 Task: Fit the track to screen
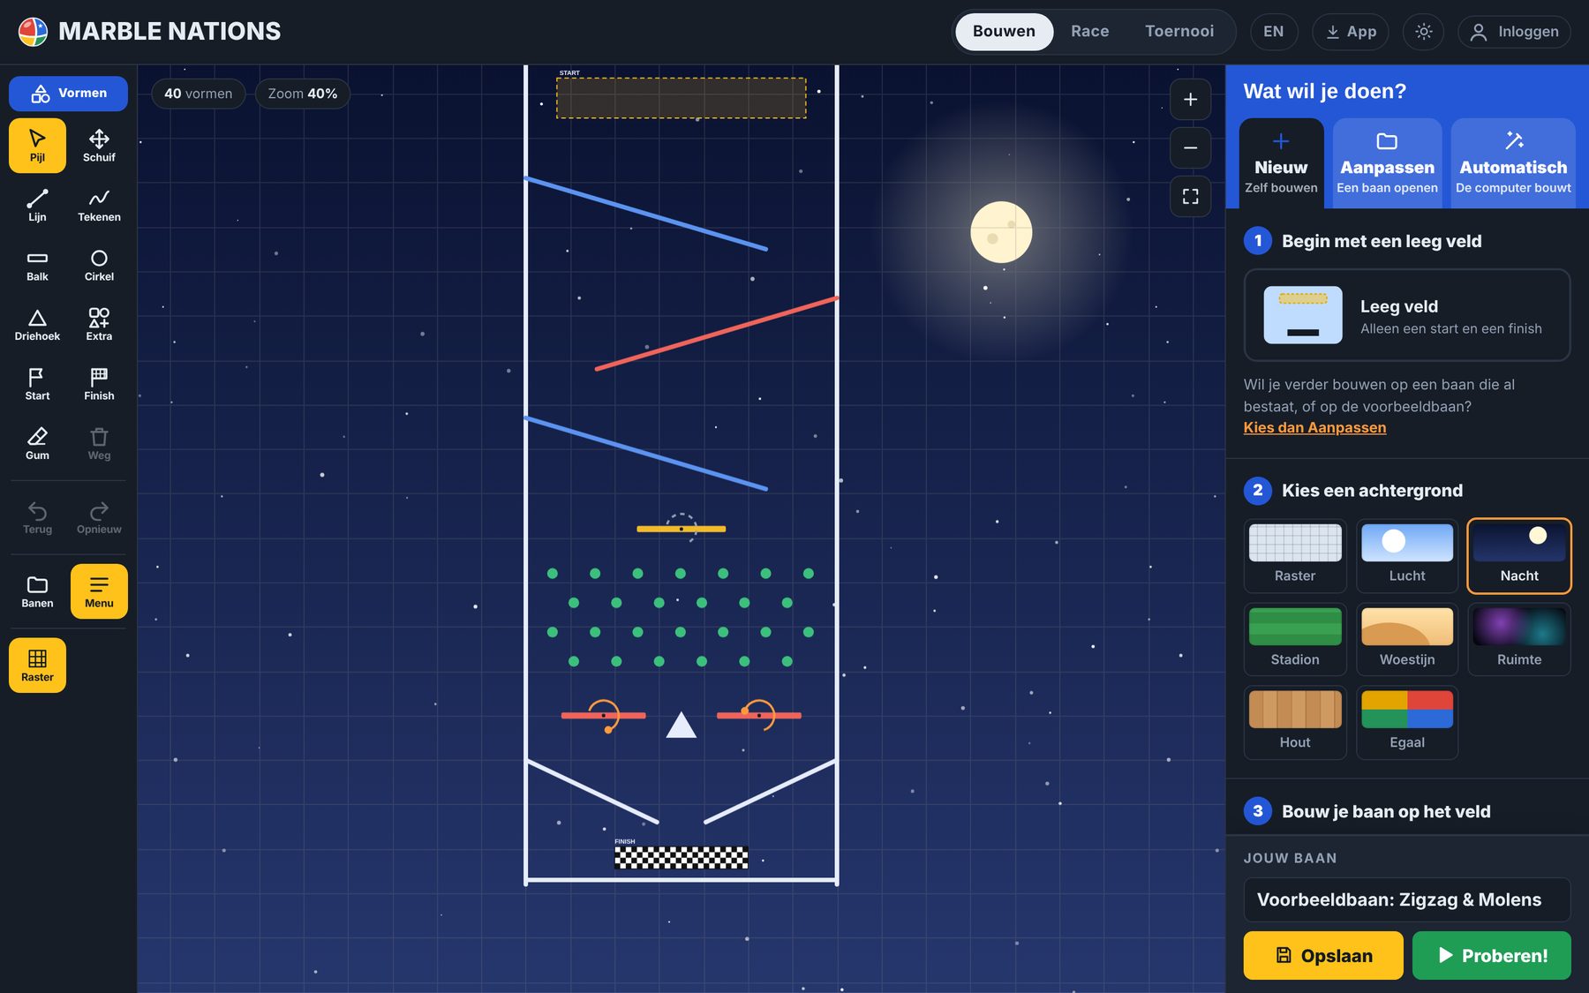click(x=1190, y=196)
